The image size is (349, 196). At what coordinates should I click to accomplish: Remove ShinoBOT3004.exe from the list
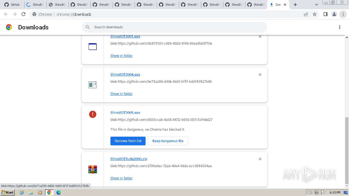(260, 75)
